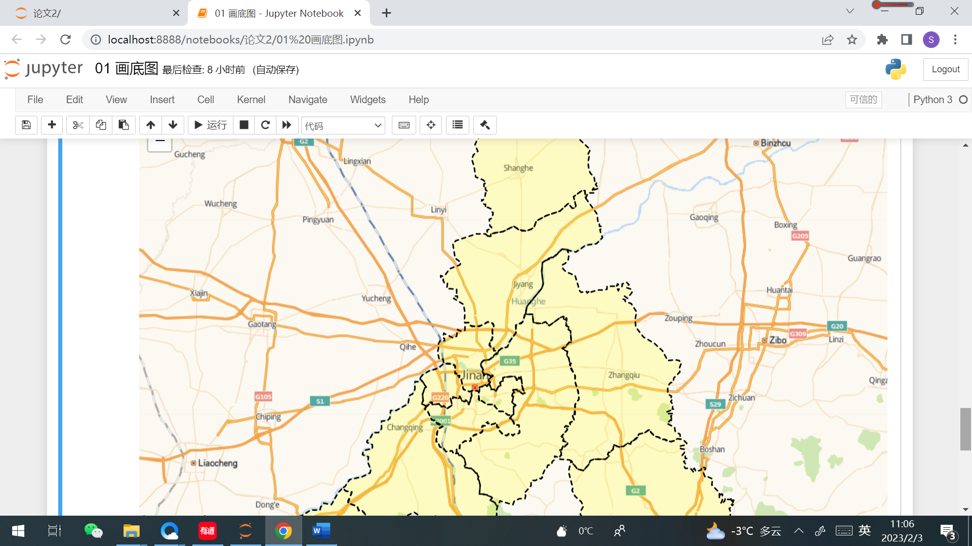Click the Logout button

(945, 69)
